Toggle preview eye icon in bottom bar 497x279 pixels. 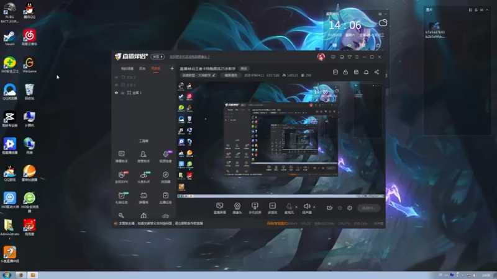[x=340, y=208]
